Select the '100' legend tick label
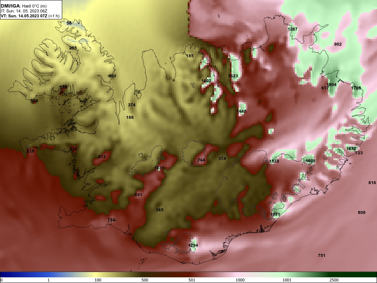377x283 pixels. (x=98, y=280)
